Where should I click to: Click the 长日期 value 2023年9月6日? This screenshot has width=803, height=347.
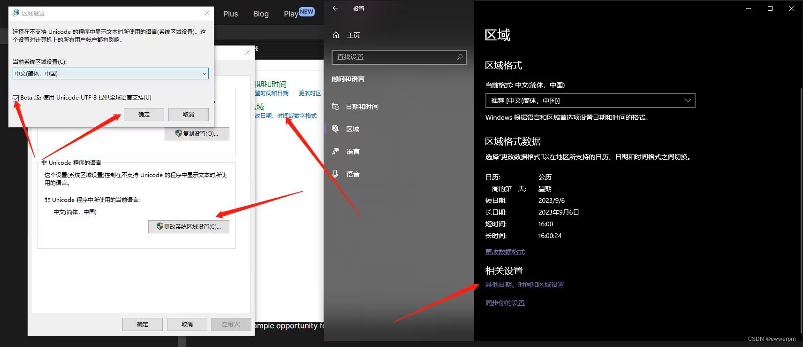pos(559,212)
